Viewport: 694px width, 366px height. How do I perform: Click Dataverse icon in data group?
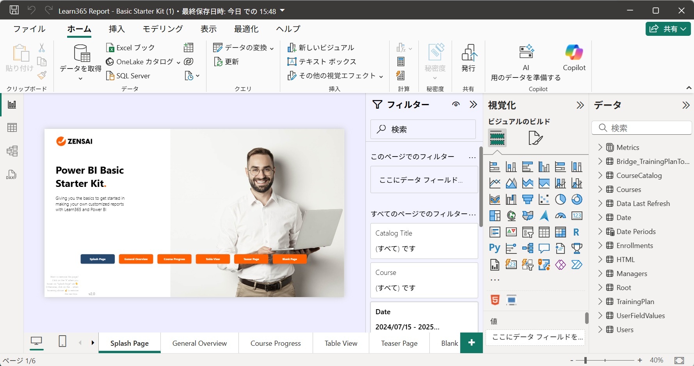pos(189,62)
